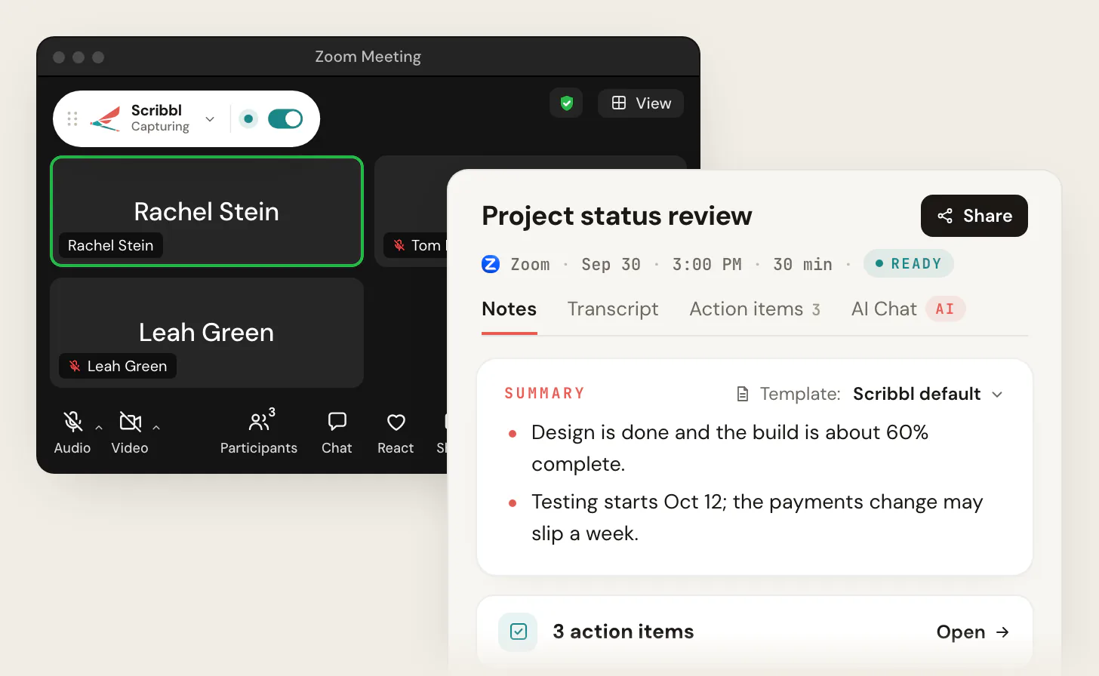Click Leah Green's muted microphone icon
The height and width of the screenshot is (676, 1099).
tap(75, 366)
